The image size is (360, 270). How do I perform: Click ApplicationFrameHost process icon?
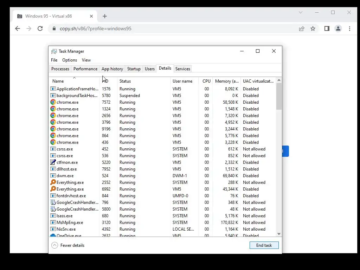(x=53, y=89)
